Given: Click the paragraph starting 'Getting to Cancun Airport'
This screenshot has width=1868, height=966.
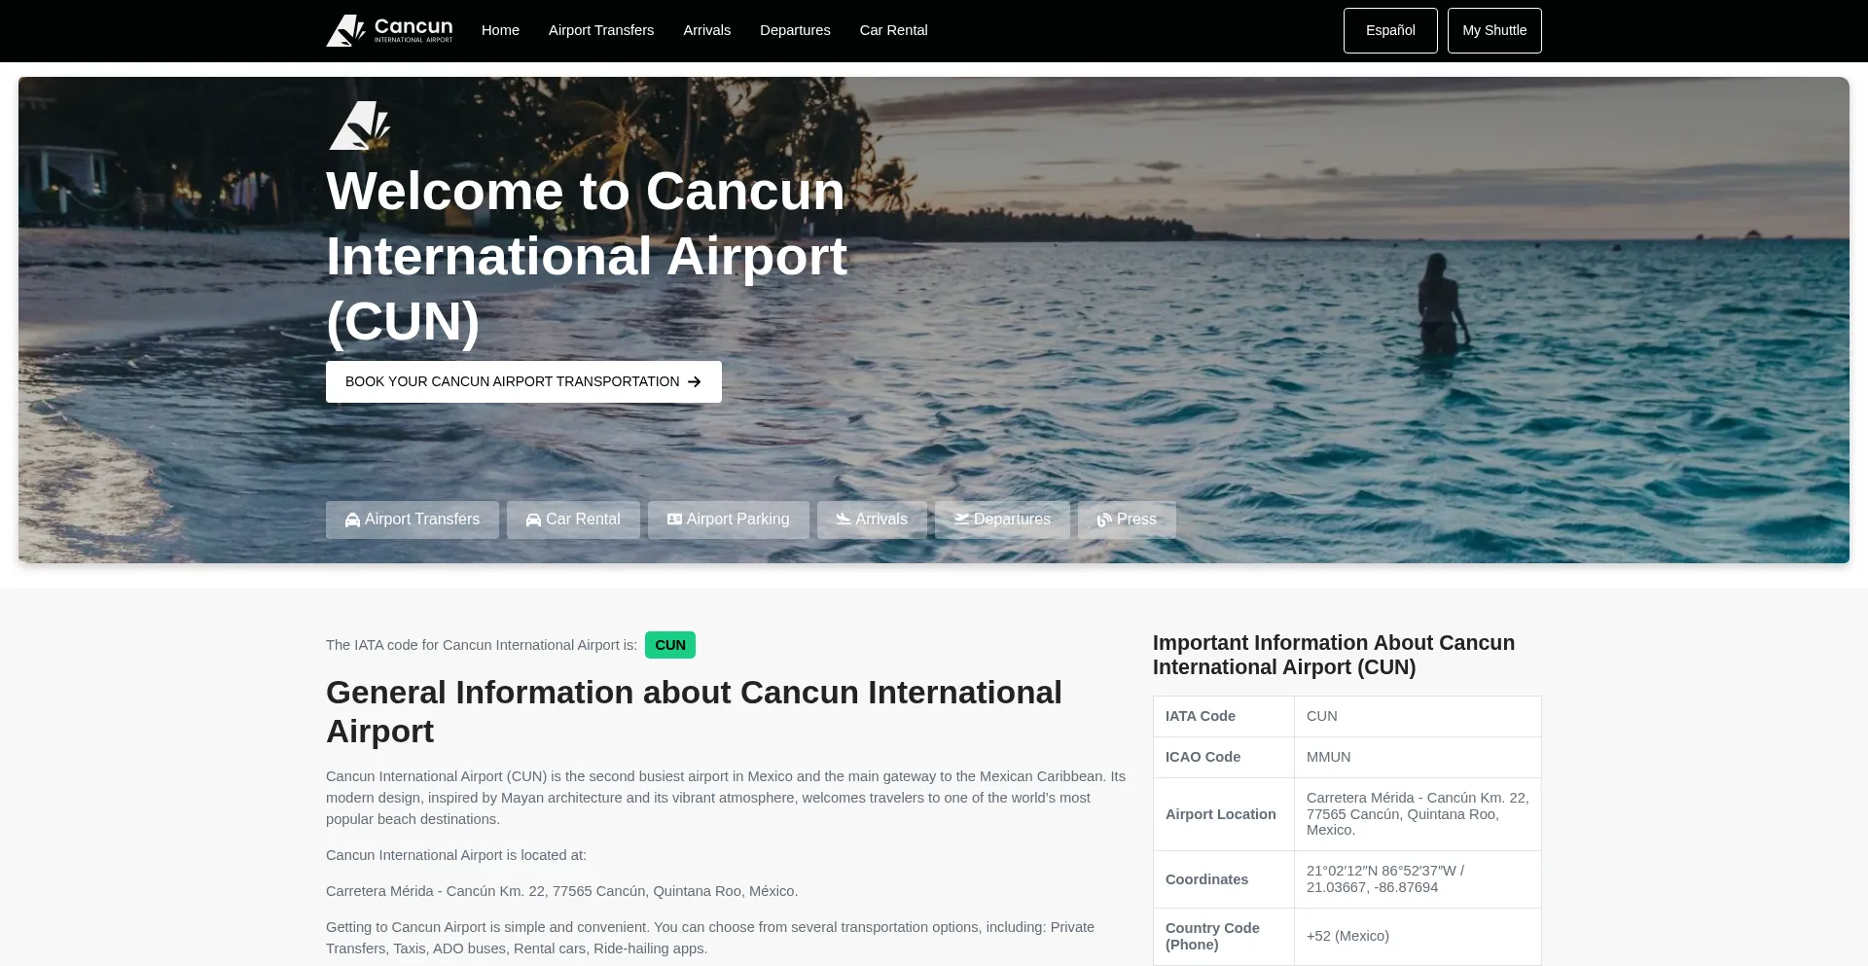Looking at the screenshot, I should pyautogui.click(x=710, y=938).
